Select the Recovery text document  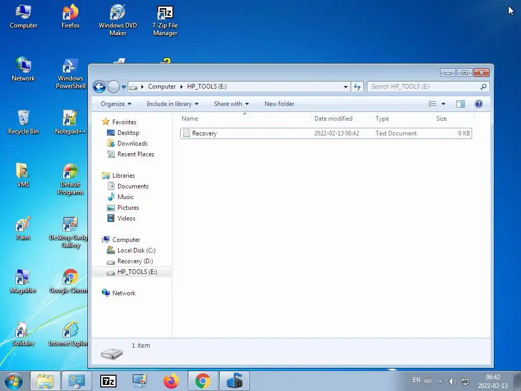point(326,133)
